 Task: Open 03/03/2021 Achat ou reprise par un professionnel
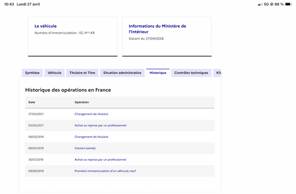pos(100,125)
